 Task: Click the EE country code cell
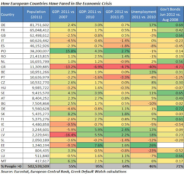11,145
